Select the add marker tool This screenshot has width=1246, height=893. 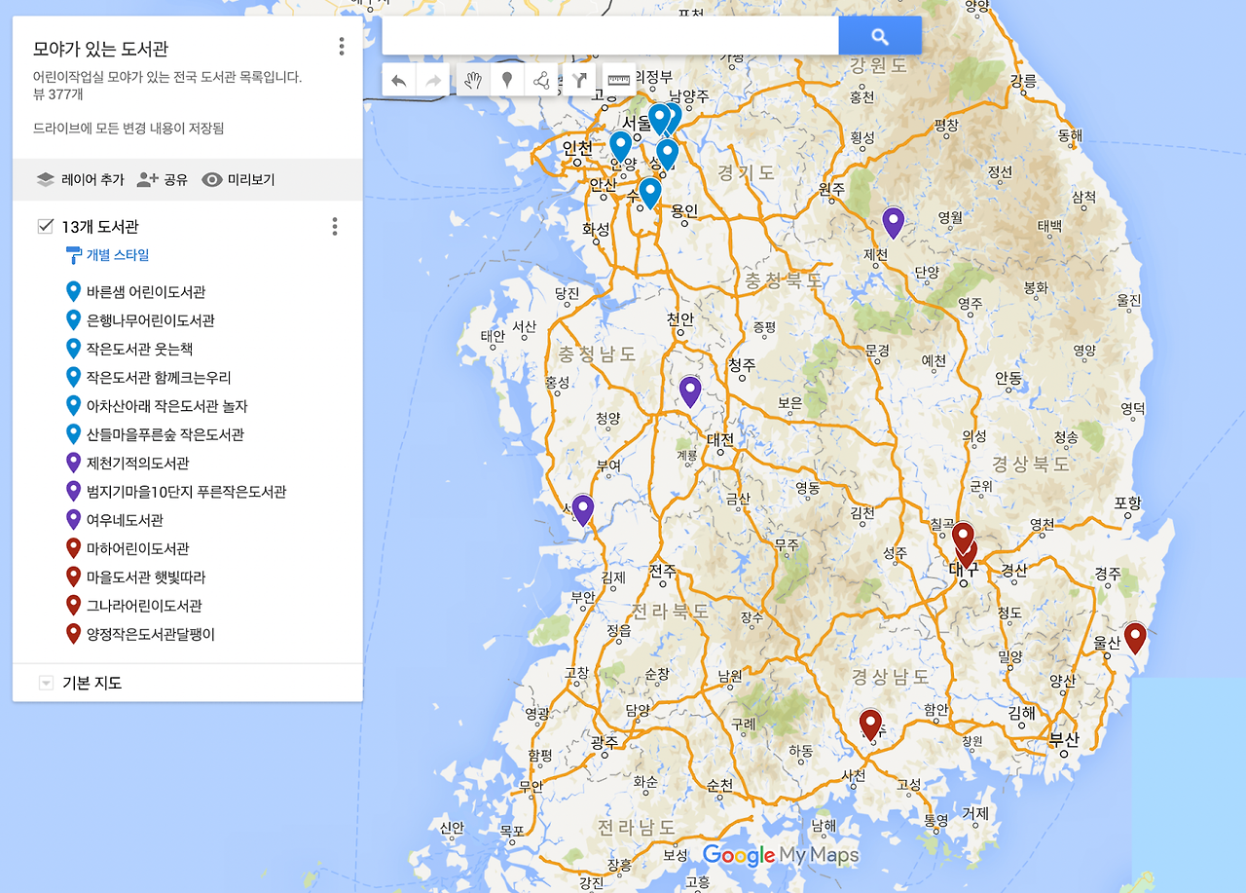tap(507, 81)
